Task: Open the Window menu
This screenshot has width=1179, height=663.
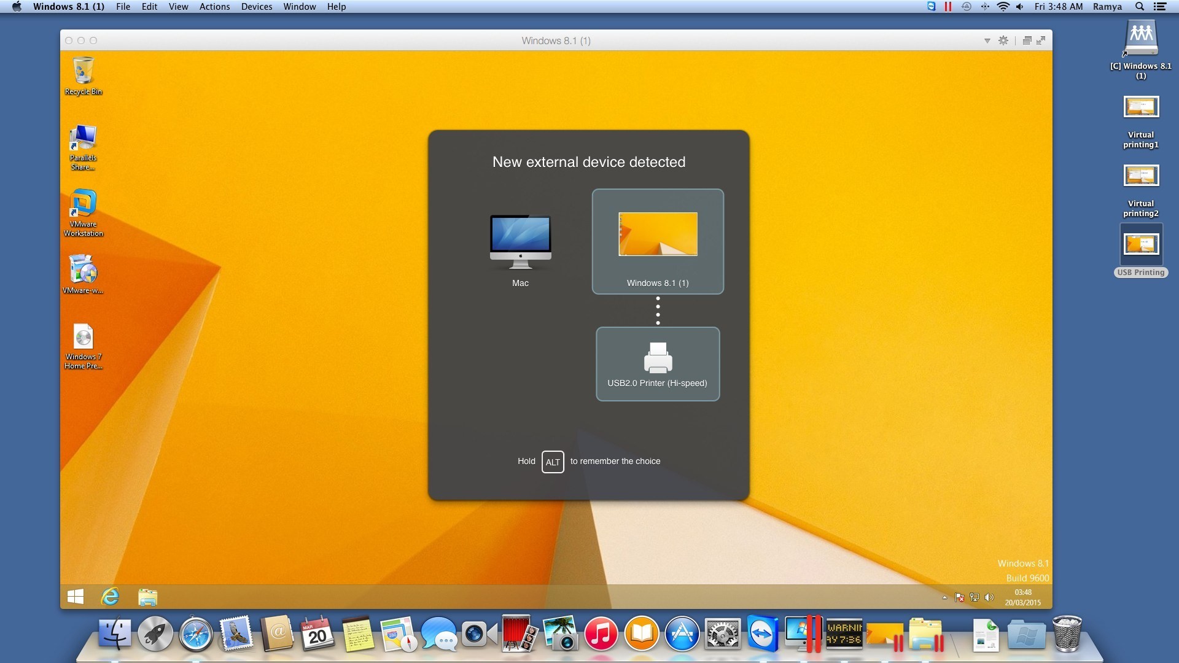Action: point(300,7)
